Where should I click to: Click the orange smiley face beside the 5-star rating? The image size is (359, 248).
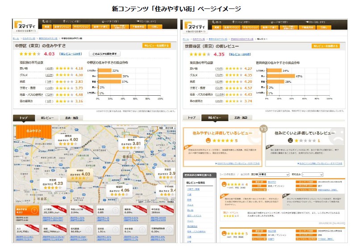pyautogui.click(x=208, y=140)
